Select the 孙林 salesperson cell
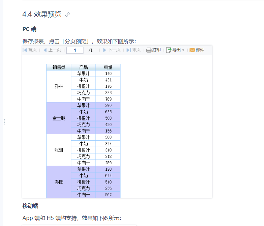Image resolution: width=264 pixels, height=226 pixels. click(59, 86)
